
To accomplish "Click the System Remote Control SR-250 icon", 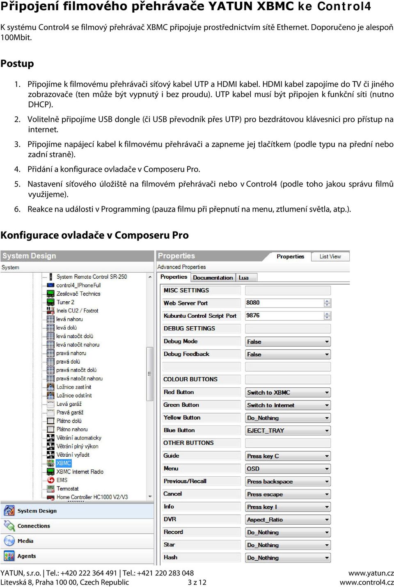I will (x=50, y=277).
